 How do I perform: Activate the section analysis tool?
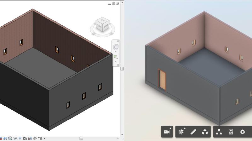click(181, 132)
